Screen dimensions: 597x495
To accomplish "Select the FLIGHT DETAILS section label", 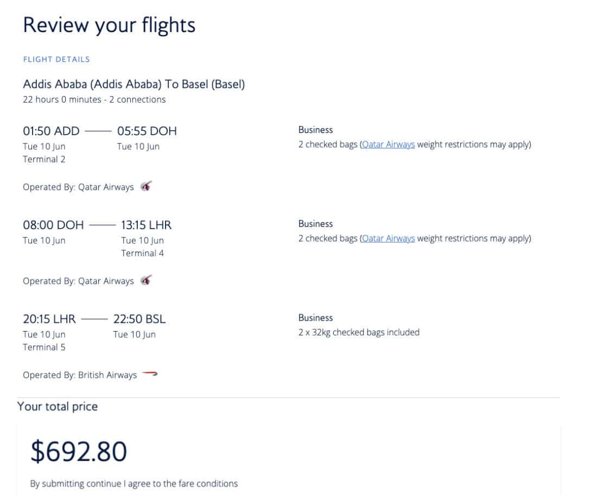I will (x=56, y=59).
